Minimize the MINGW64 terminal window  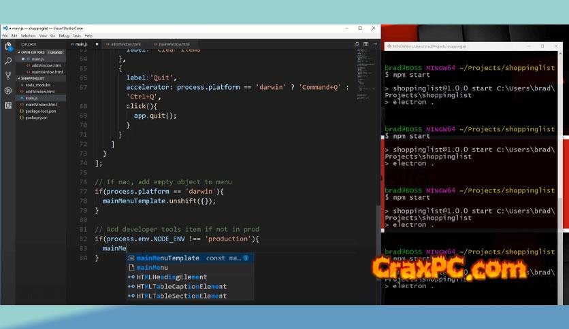pos(529,46)
